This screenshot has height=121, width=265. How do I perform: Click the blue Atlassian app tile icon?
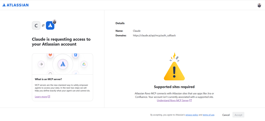(50, 25)
